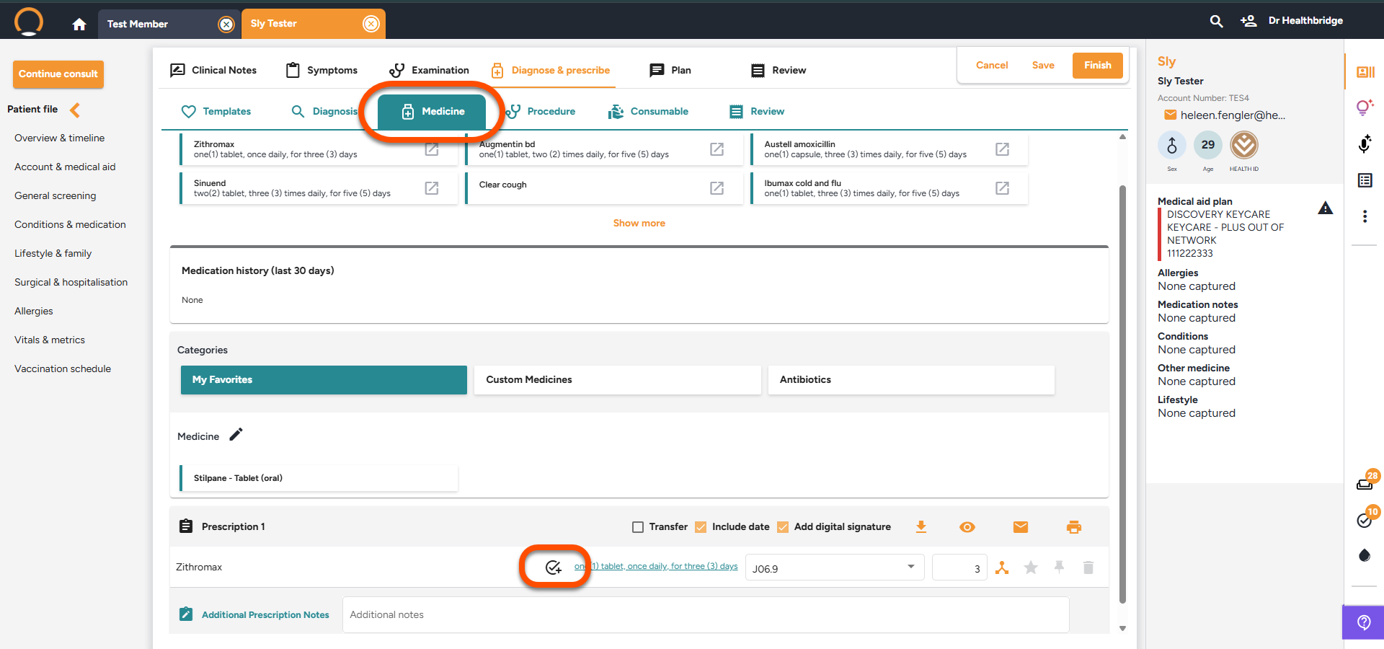Email the prescription
Screen dimensions: 1384x649
click(1021, 527)
